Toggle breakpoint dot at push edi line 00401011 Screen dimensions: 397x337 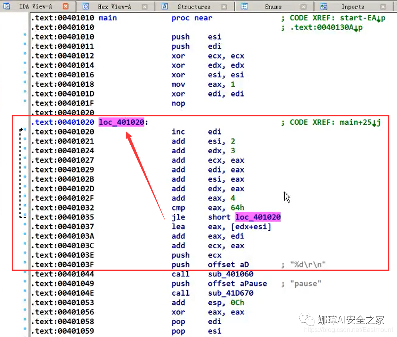tap(25, 44)
